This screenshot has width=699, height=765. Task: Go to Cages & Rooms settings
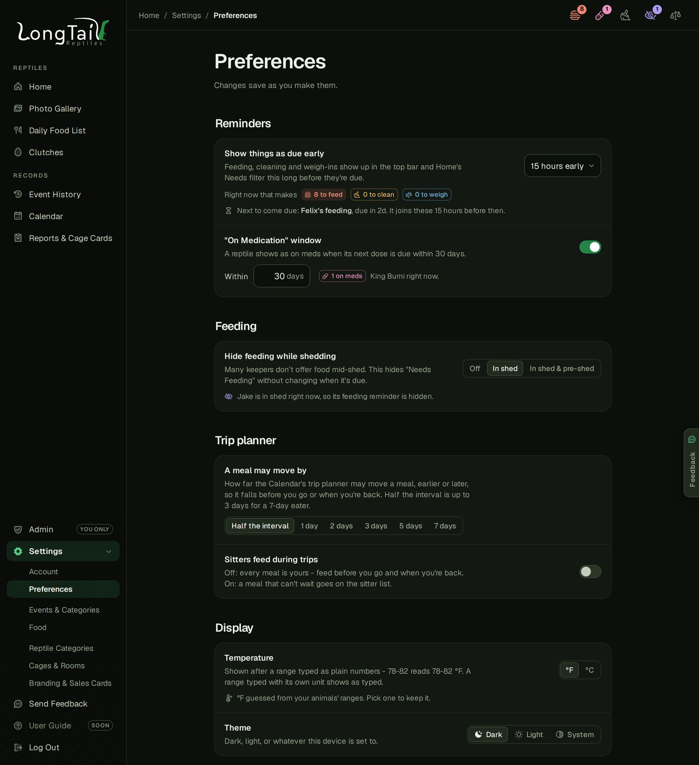point(57,666)
